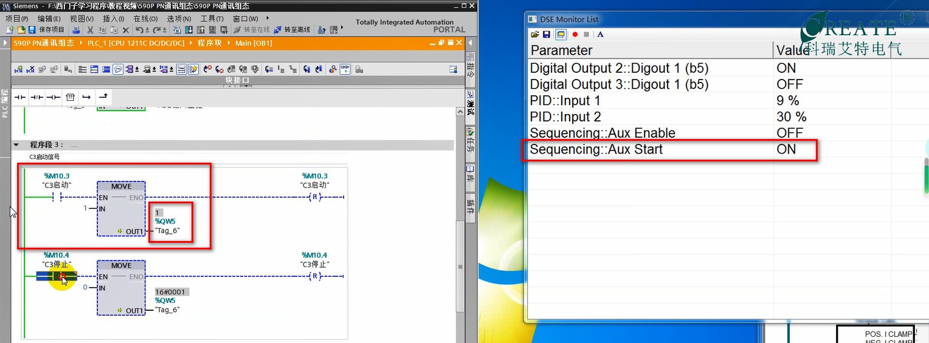Image resolution: width=929 pixels, height=343 pixels.
Task: Click open file icon in DSE Monitor List
Action: pyautogui.click(x=535, y=35)
